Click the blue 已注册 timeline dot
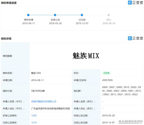 (x=82, y=15)
